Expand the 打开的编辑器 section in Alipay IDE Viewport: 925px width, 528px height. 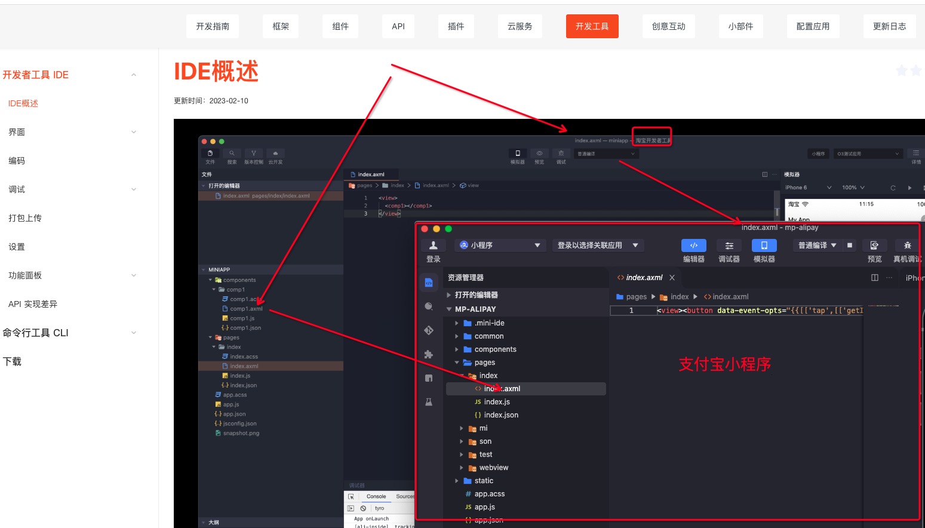tap(526, 295)
